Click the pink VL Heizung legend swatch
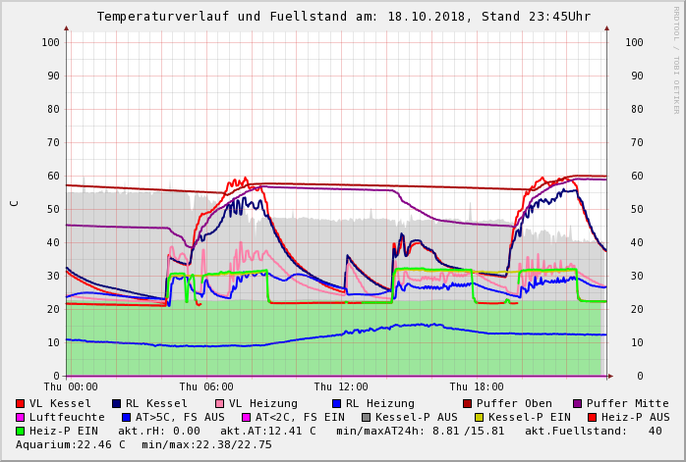Screen dimensions: 686x462 [x=219, y=403]
